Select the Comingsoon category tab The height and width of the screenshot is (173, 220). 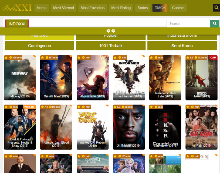(39, 46)
